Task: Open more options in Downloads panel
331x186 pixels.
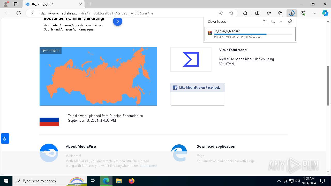Action: [x=282, y=21]
